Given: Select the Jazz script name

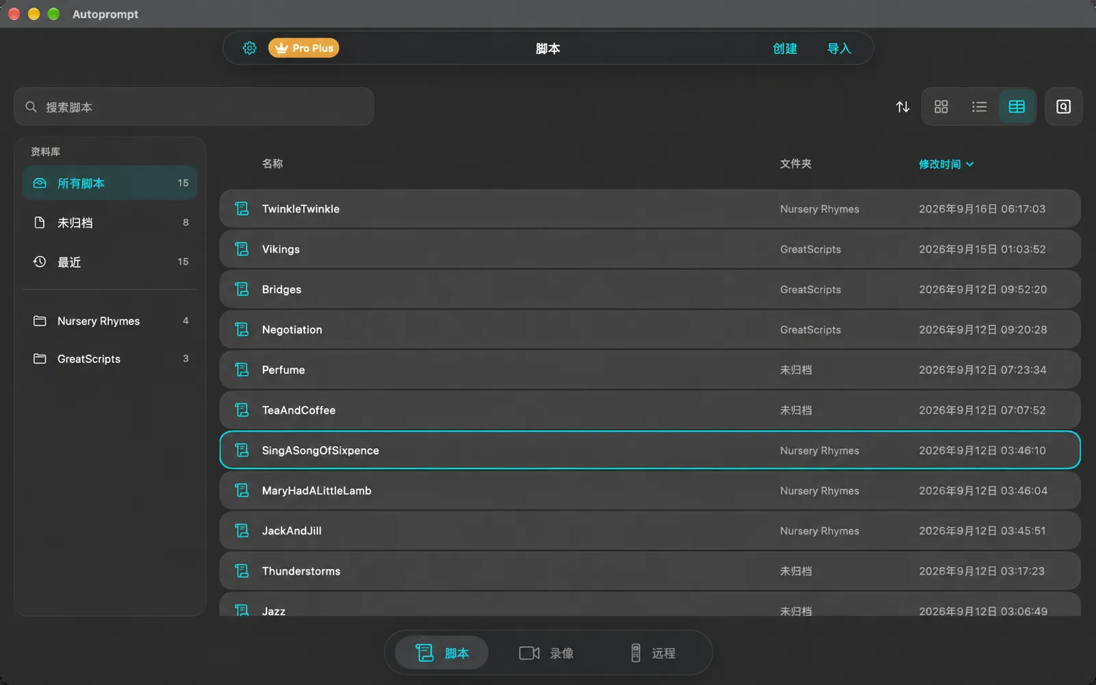Looking at the screenshot, I should (x=273, y=610).
